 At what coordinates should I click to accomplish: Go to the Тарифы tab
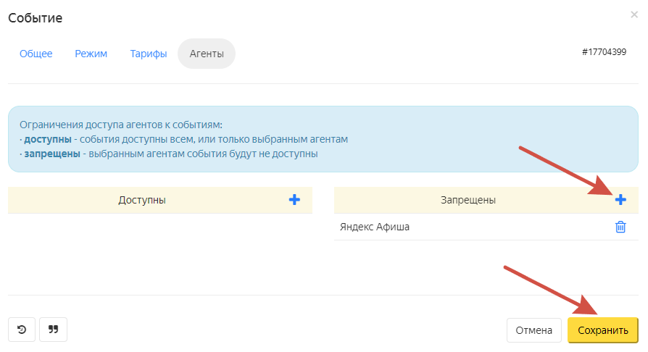click(149, 54)
